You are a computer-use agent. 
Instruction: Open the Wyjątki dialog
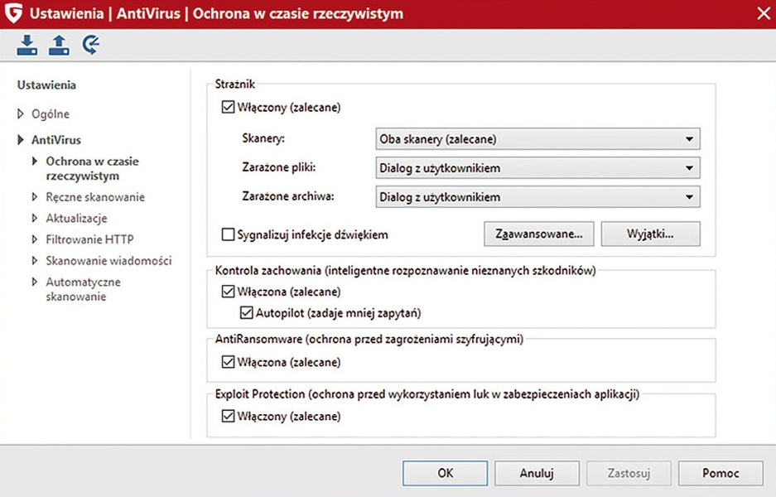(x=650, y=234)
